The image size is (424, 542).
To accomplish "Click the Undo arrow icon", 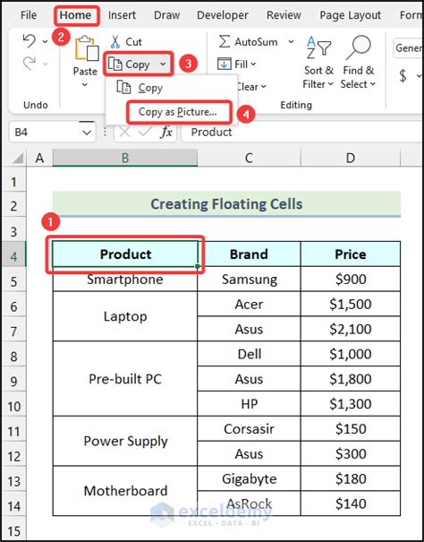I will (30, 41).
